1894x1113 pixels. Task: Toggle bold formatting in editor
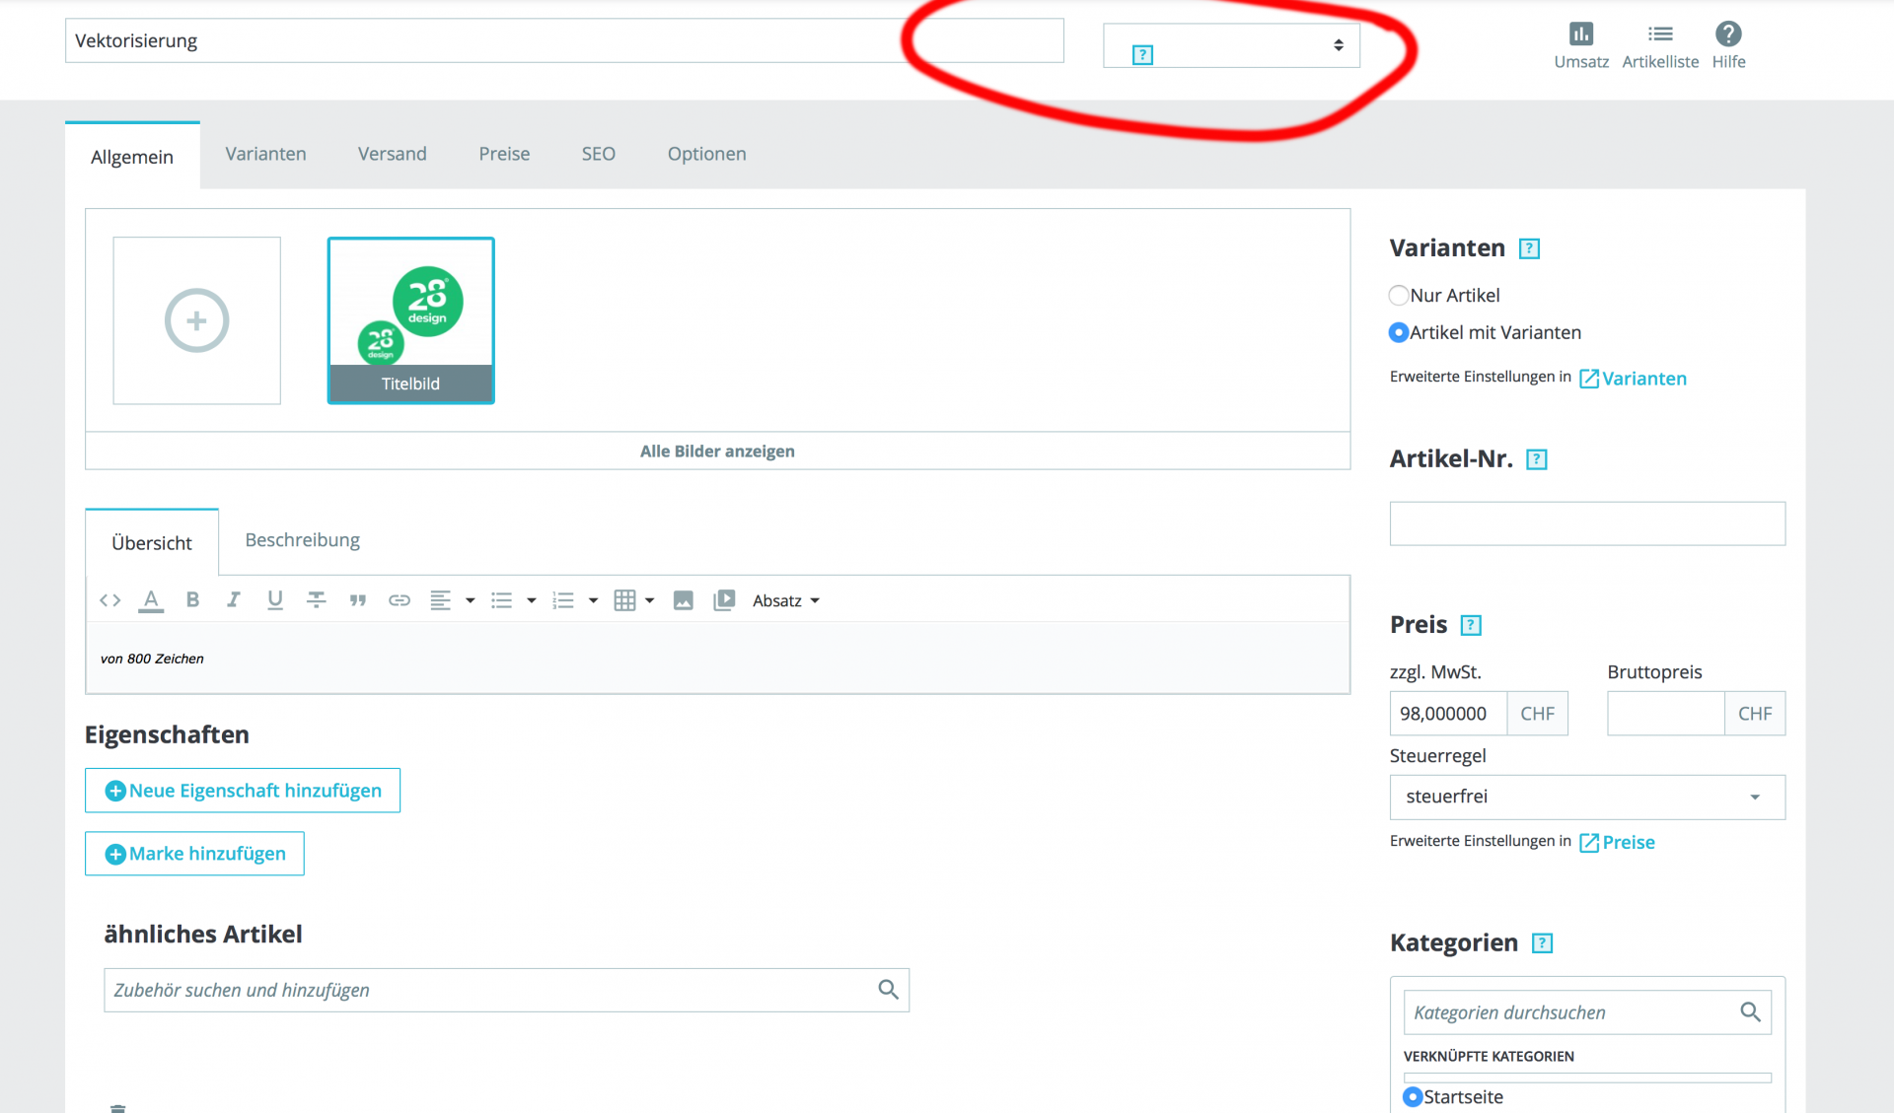pos(192,599)
